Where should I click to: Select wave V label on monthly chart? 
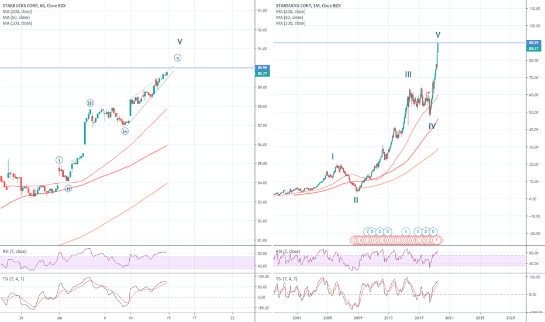438,35
